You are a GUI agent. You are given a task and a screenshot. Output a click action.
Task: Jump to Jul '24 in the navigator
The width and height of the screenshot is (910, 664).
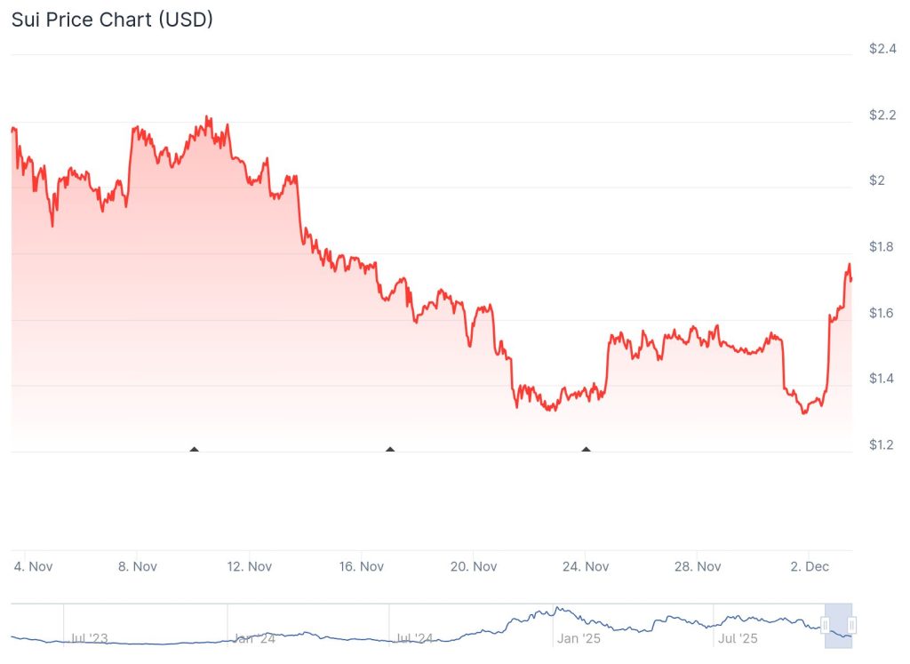(x=414, y=638)
